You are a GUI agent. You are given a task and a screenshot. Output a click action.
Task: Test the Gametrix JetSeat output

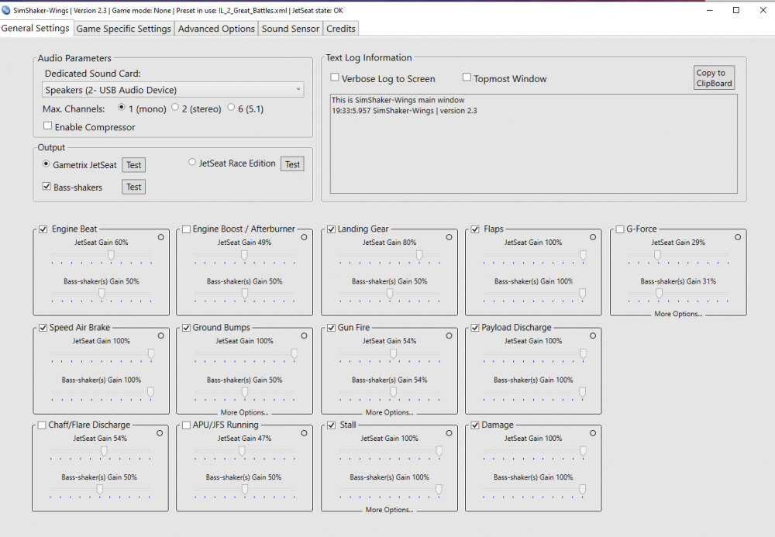coord(134,165)
